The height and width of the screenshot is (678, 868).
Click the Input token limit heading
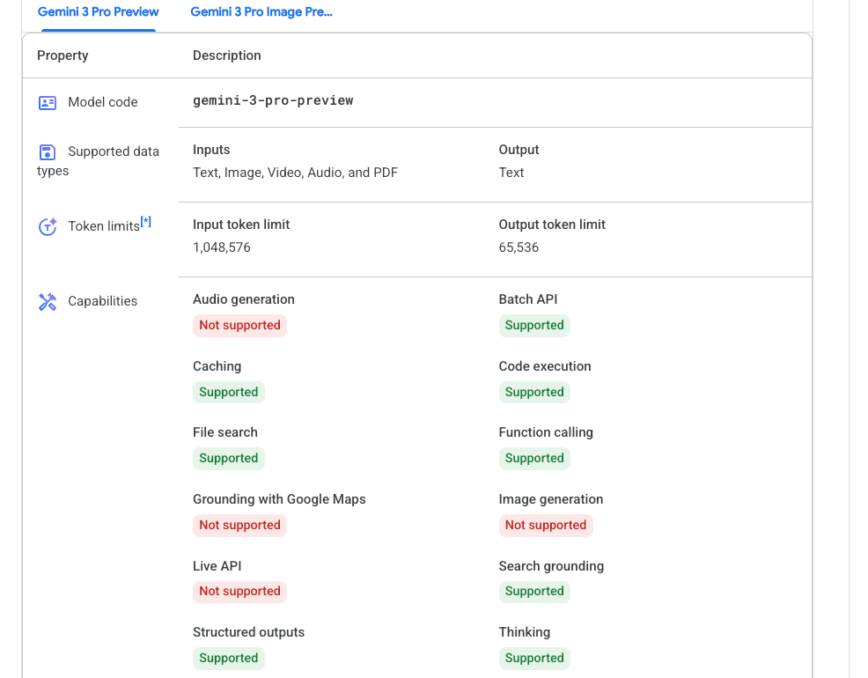coord(241,225)
